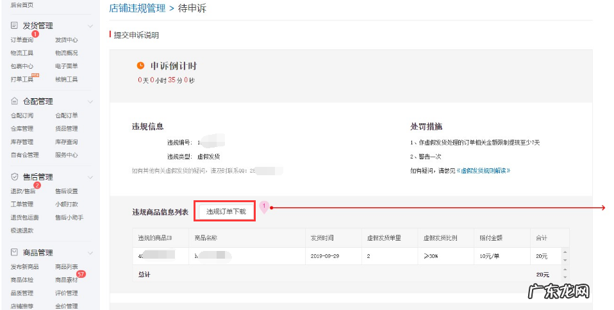Click the down arrow in the product row scrollbar

click(565, 260)
